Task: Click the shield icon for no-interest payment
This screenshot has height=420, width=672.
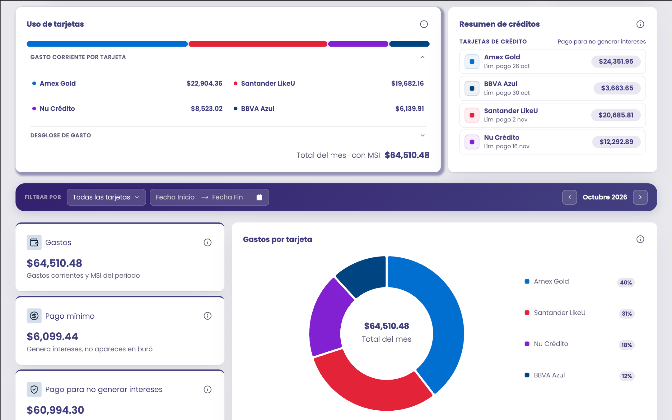Action: coord(34,390)
